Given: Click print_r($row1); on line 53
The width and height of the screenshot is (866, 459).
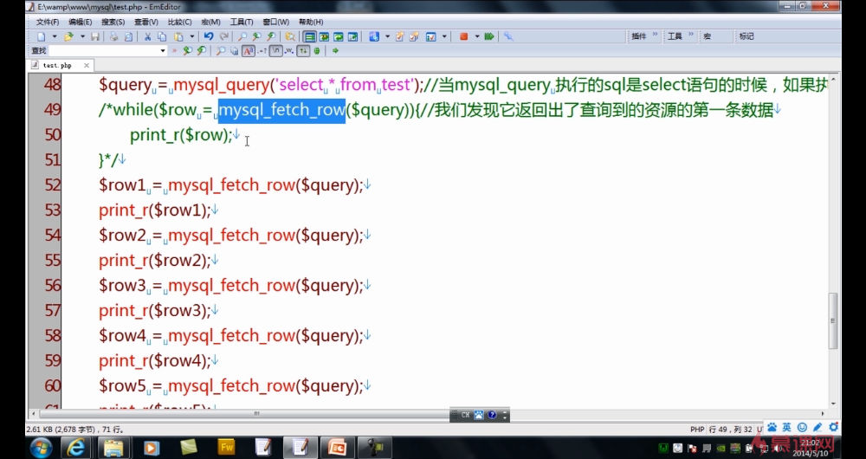Looking at the screenshot, I should tap(155, 210).
